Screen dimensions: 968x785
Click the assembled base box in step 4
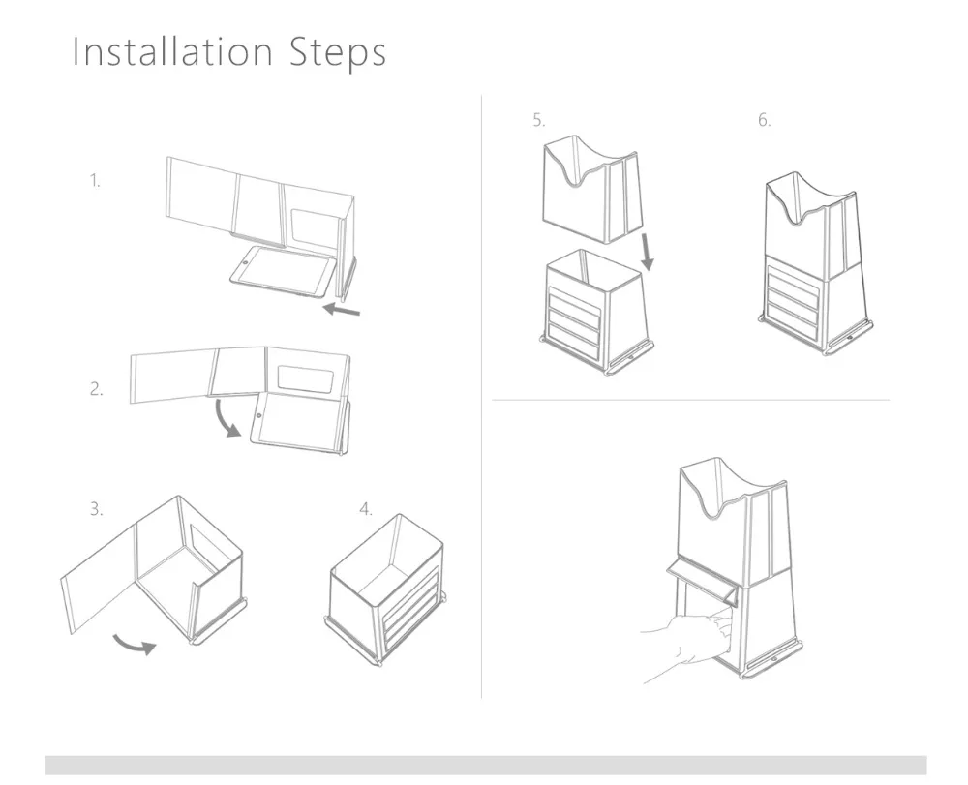tap(386, 589)
